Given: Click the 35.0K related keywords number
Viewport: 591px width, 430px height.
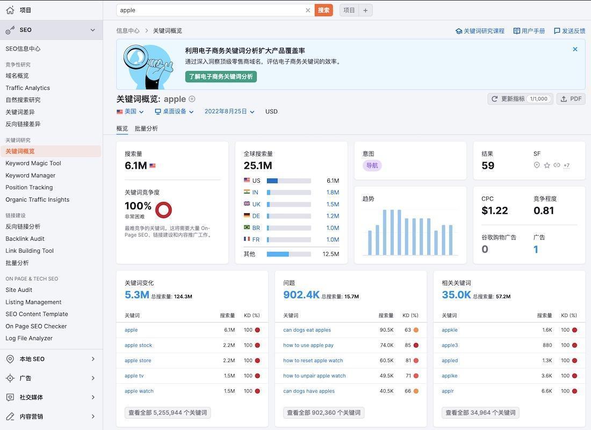Looking at the screenshot, I should 457,295.
